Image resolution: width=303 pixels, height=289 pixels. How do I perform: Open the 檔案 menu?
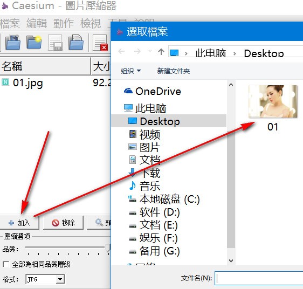10,24
